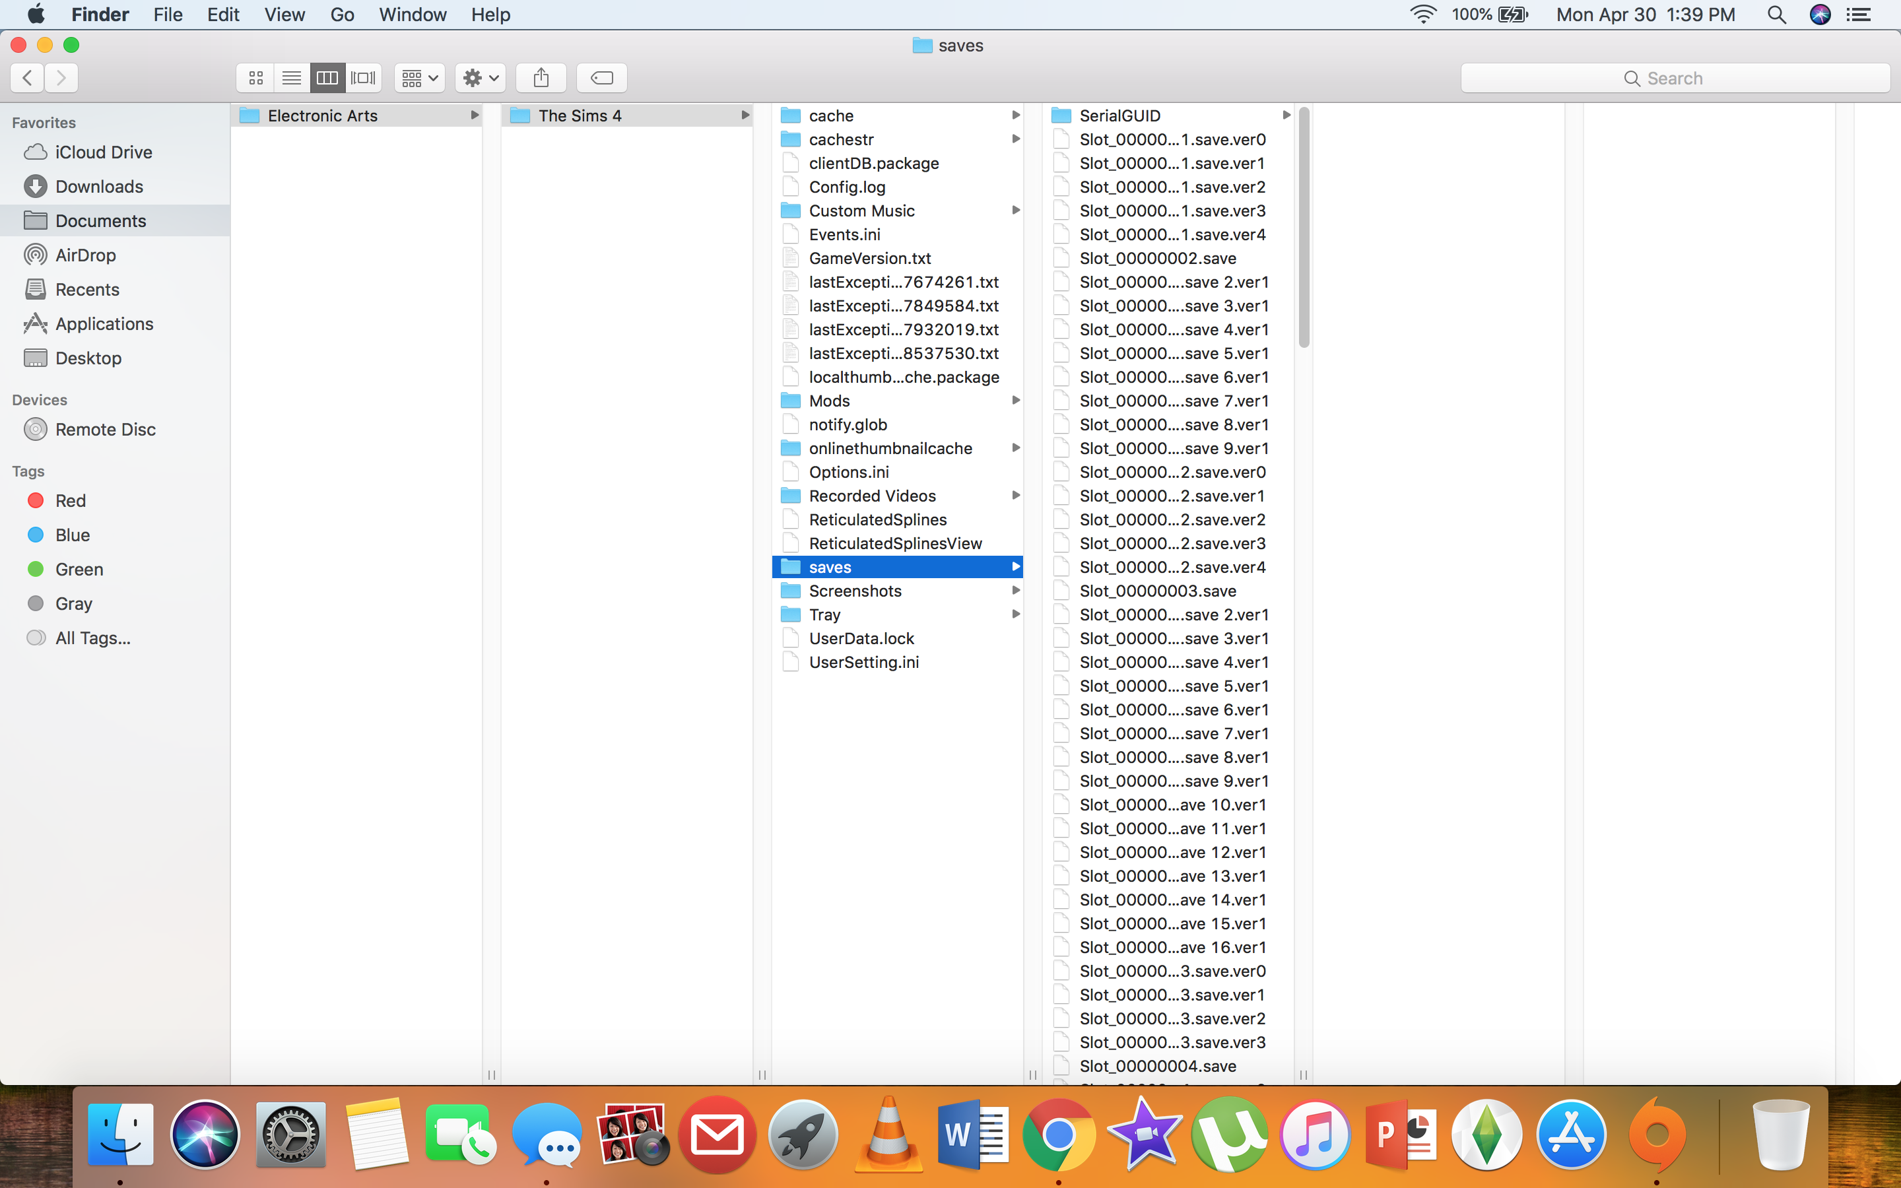Open The Sims 4 from the Dock

click(x=1486, y=1135)
